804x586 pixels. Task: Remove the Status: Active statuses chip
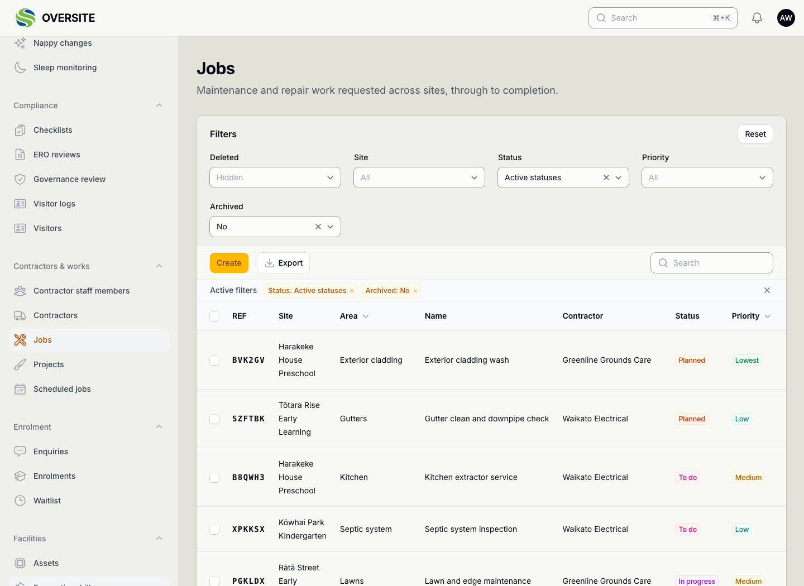pyautogui.click(x=352, y=291)
